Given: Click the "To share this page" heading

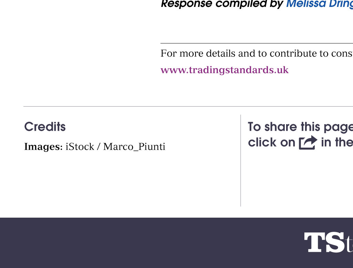Looking at the screenshot, I should [300, 127].
